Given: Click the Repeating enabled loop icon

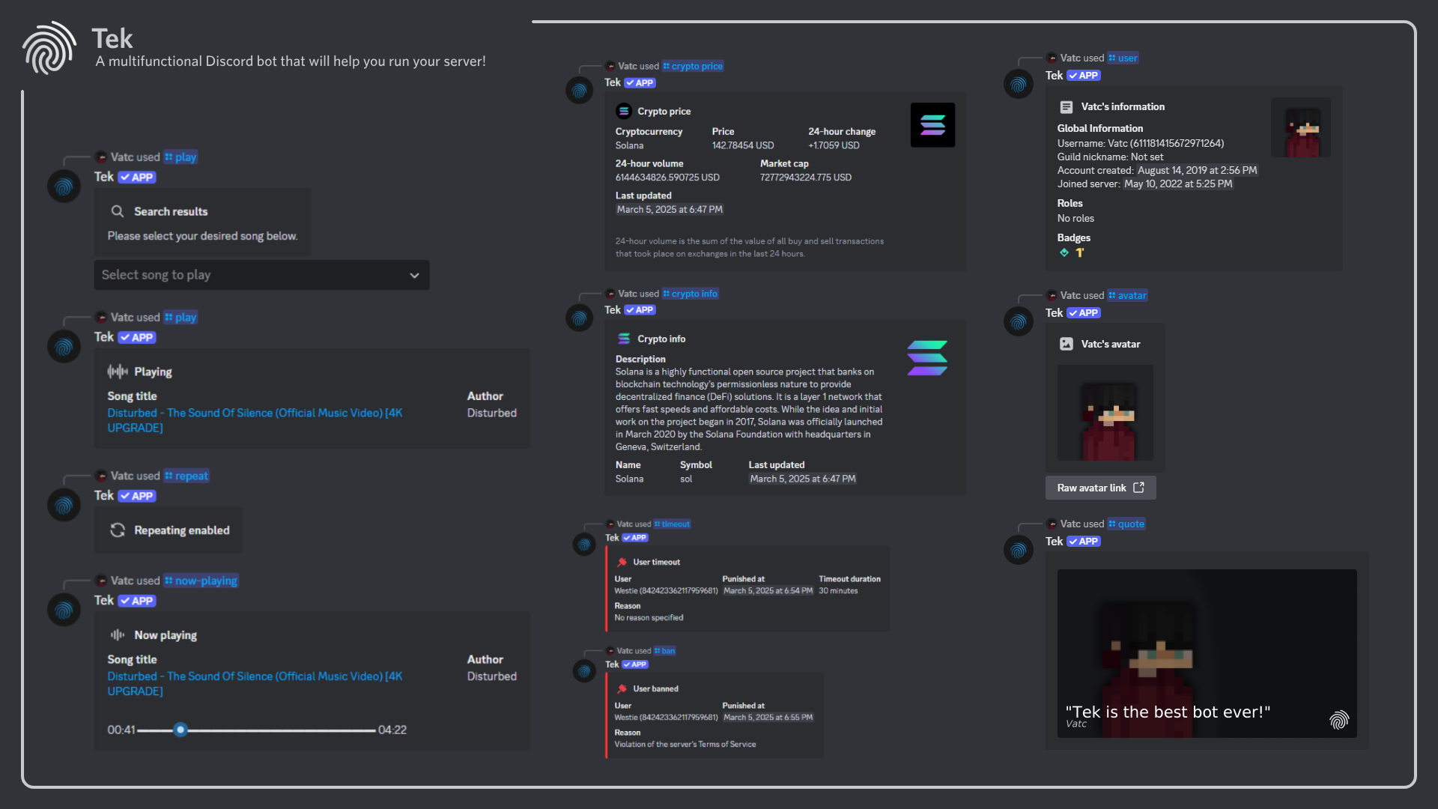Looking at the screenshot, I should click(x=118, y=530).
